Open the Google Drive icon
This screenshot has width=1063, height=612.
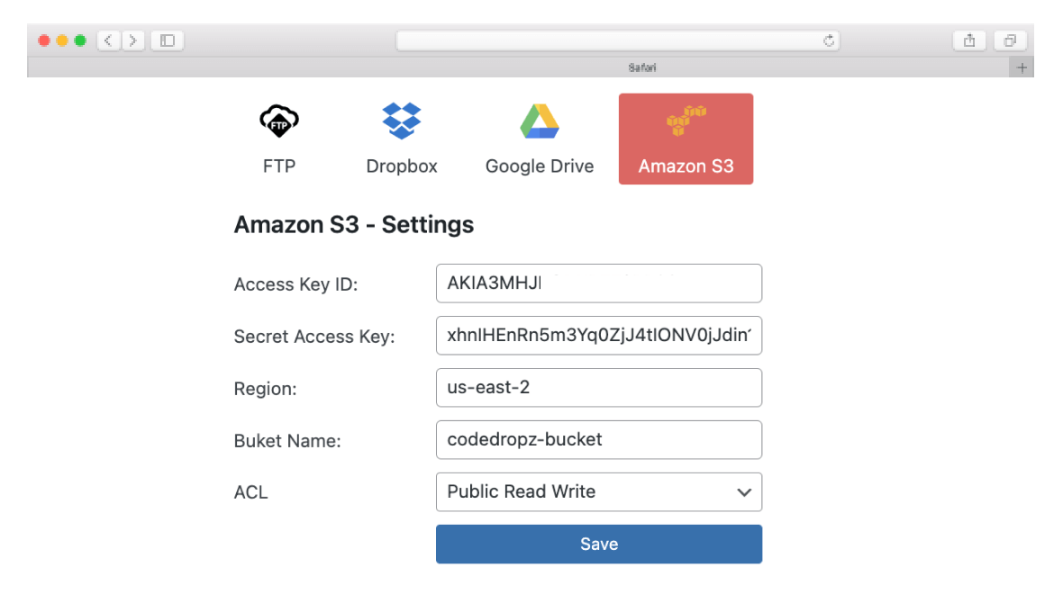pyautogui.click(x=540, y=121)
